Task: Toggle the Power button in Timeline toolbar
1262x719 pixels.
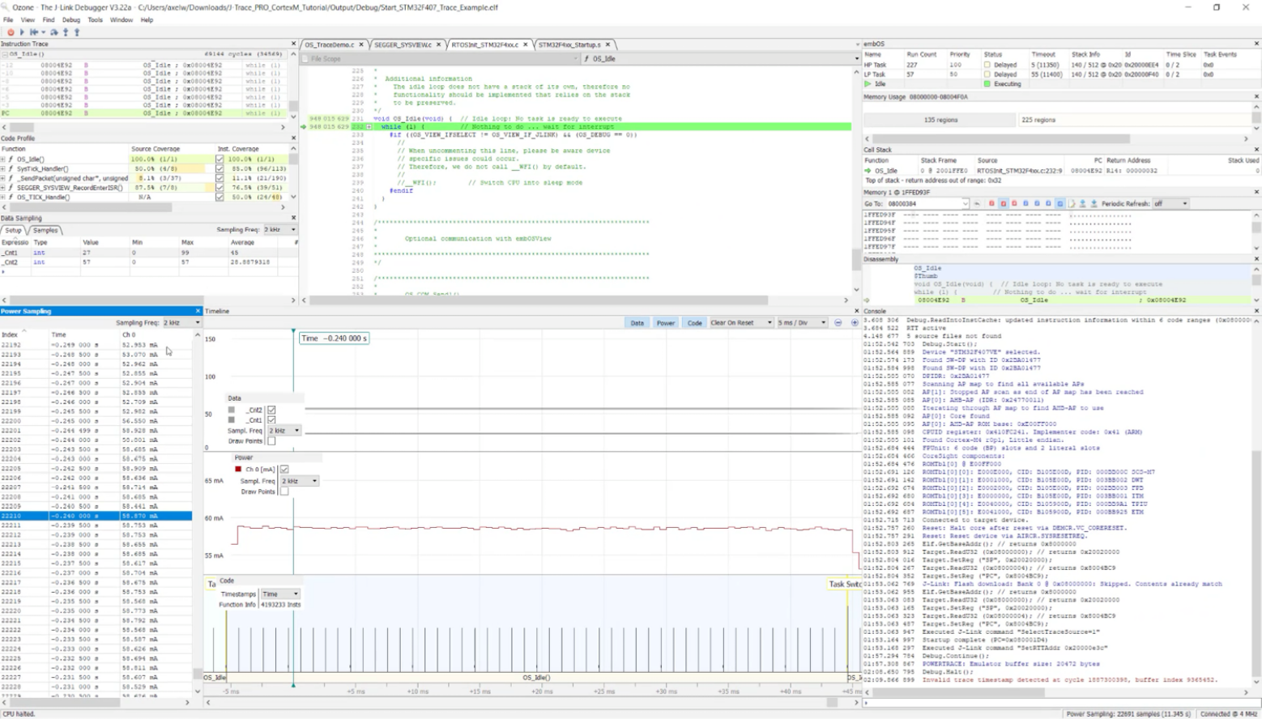Action: 665,323
